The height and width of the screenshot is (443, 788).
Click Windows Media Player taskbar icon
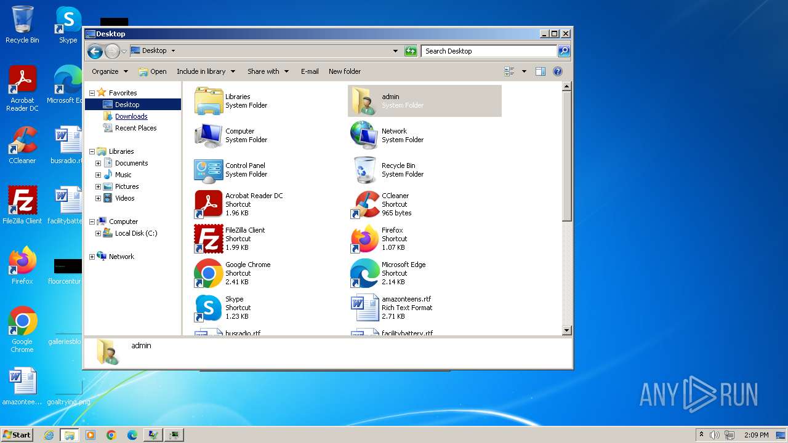point(90,435)
